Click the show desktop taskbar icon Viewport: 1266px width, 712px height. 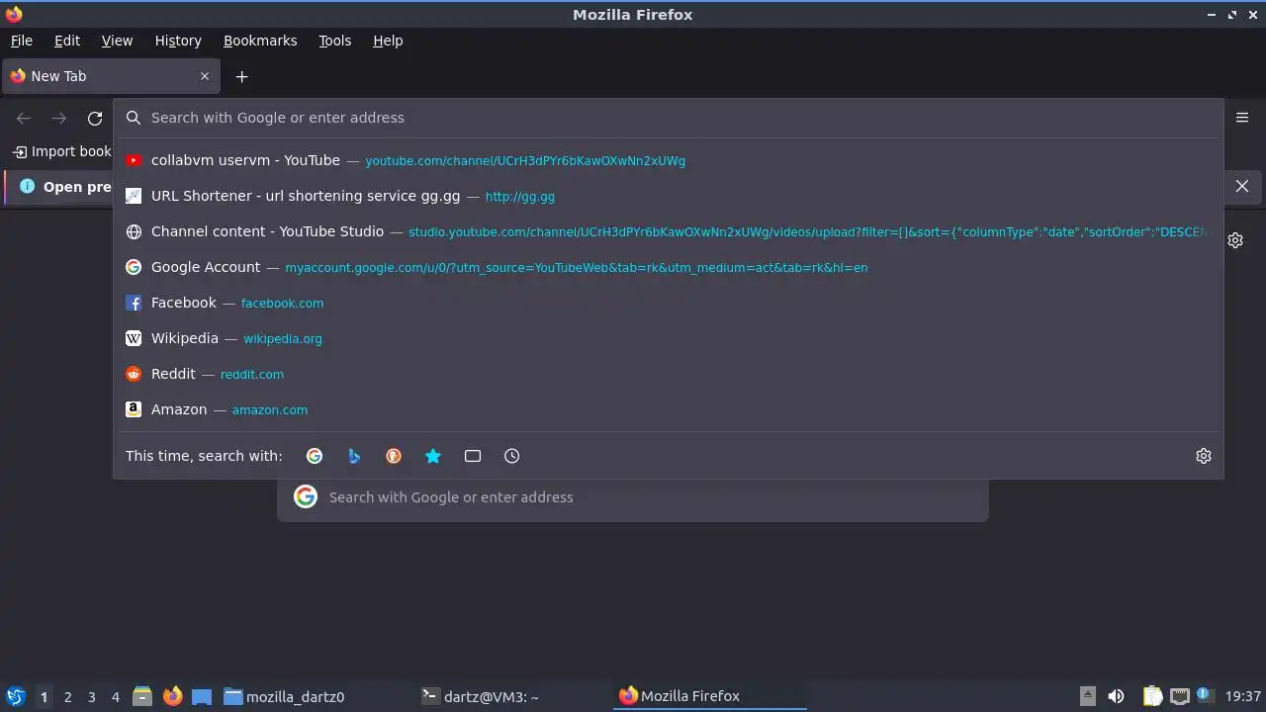(202, 696)
